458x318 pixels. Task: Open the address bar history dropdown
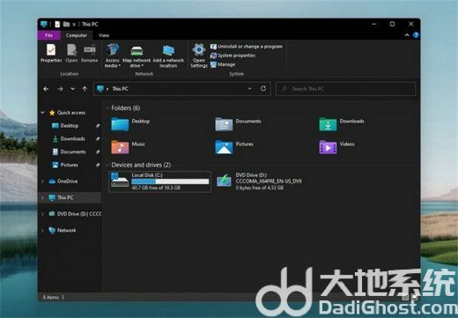250,89
